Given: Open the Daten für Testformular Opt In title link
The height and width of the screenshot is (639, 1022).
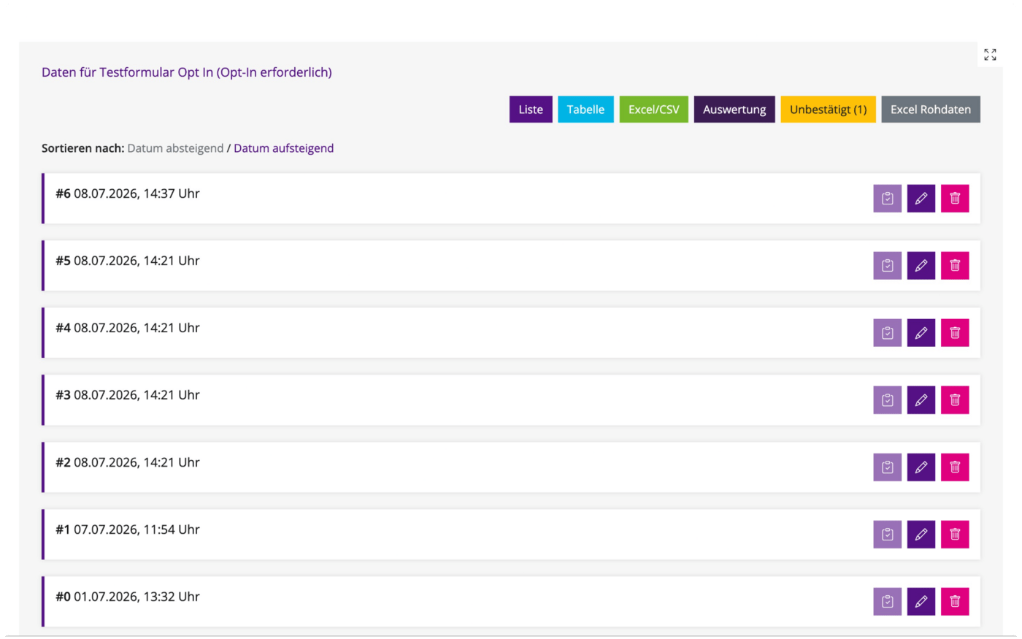Looking at the screenshot, I should pyautogui.click(x=187, y=72).
